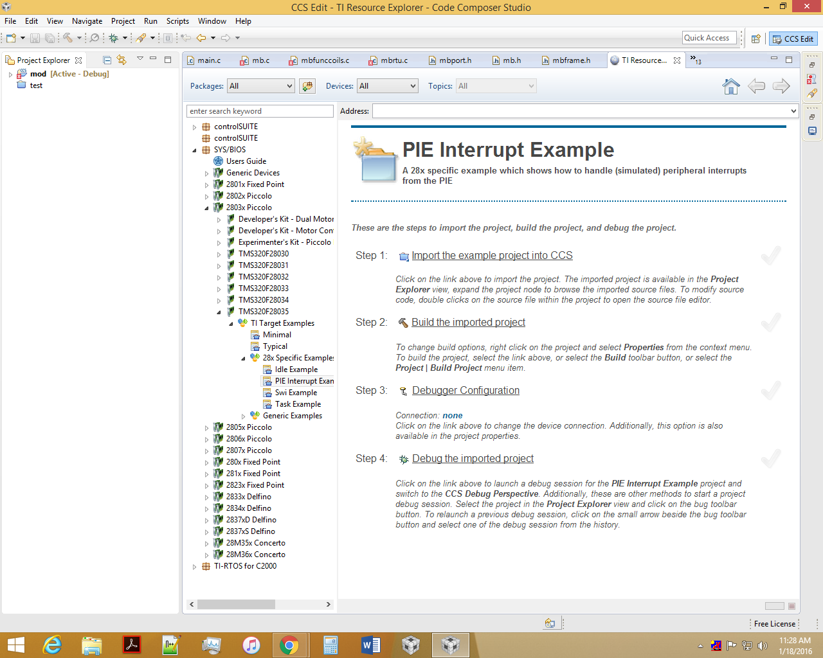Expand the mod project node
Viewport: 823px width, 658px height.
tap(10, 75)
